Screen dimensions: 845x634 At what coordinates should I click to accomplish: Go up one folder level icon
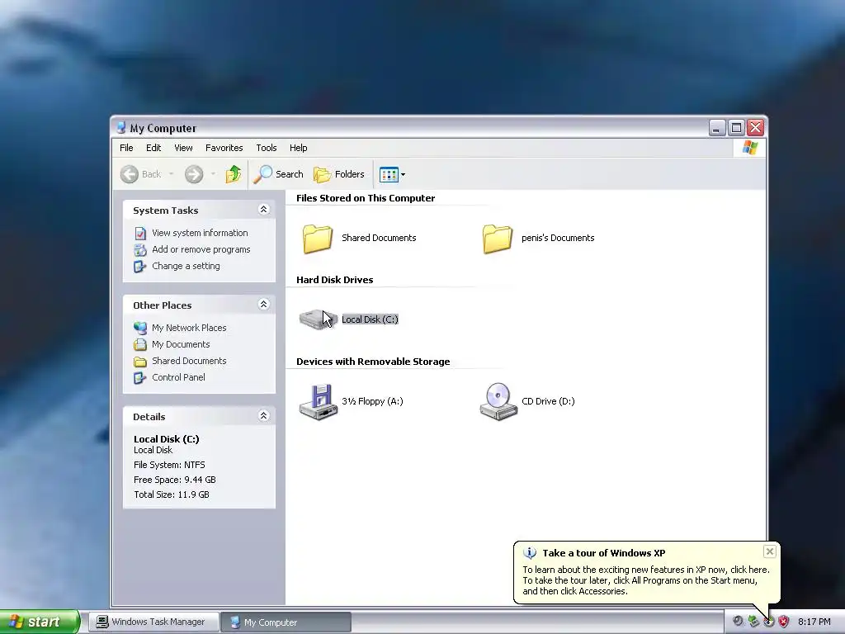click(234, 174)
